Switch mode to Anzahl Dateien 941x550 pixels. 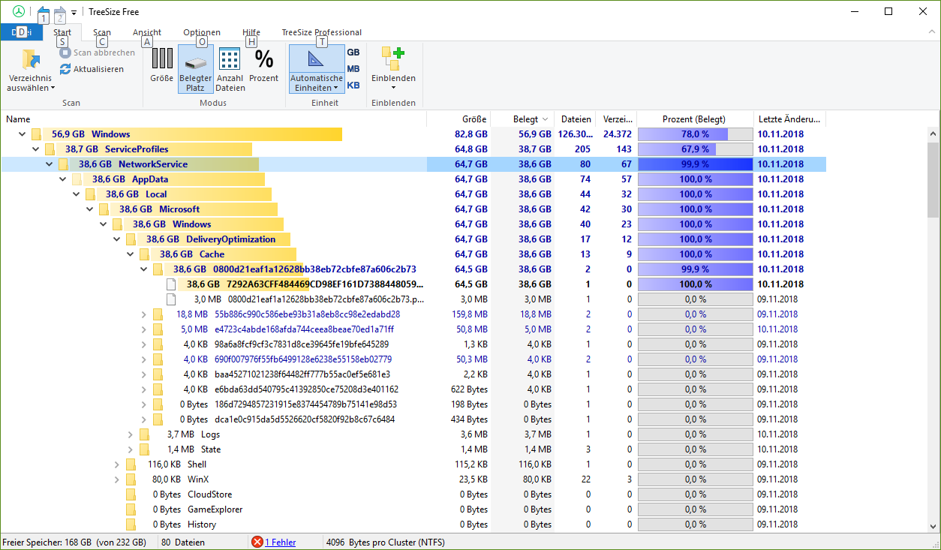click(x=230, y=69)
